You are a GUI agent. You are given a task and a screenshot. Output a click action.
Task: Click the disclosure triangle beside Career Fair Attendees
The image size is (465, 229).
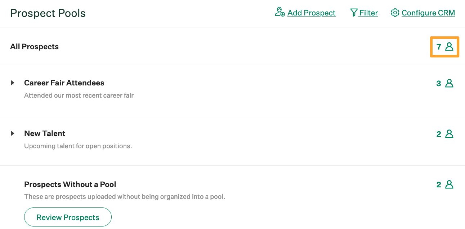[13, 83]
